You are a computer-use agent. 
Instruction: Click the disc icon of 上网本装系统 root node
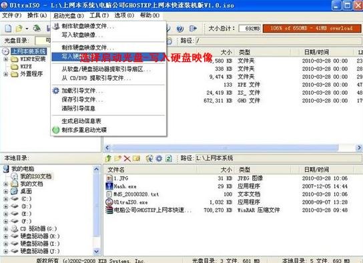[x=5, y=51]
